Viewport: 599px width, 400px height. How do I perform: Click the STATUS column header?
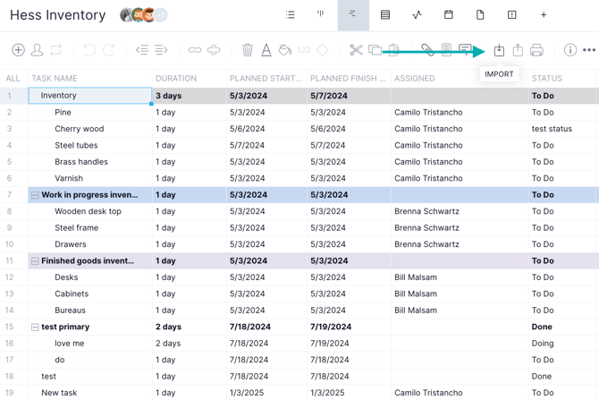[x=546, y=79]
